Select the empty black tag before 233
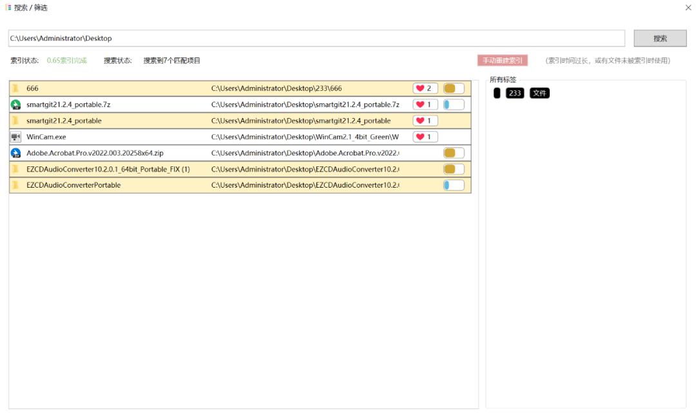 (x=497, y=94)
